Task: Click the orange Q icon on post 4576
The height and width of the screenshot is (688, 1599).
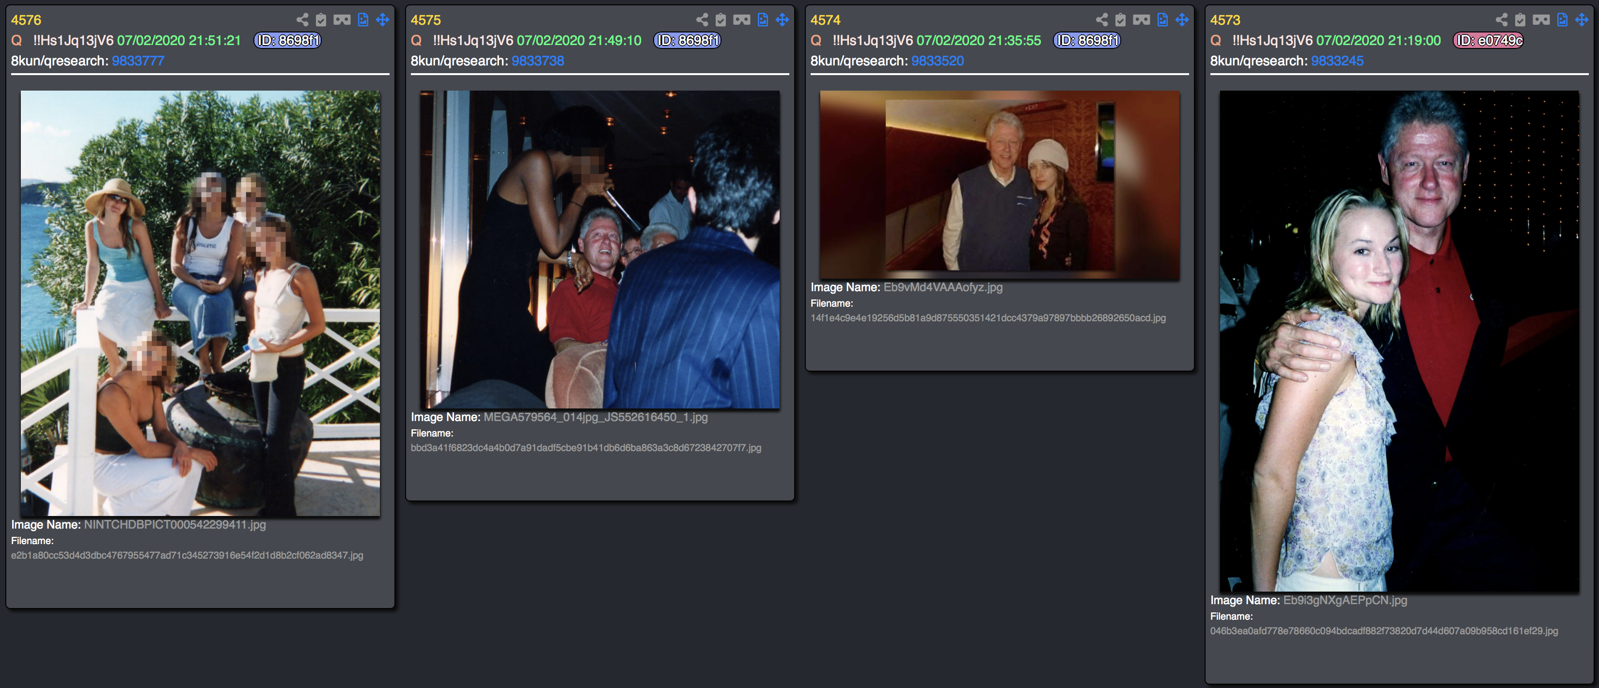Action: pos(17,40)
